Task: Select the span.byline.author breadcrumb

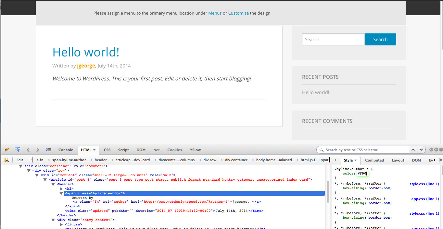Action: pos(69,160)
